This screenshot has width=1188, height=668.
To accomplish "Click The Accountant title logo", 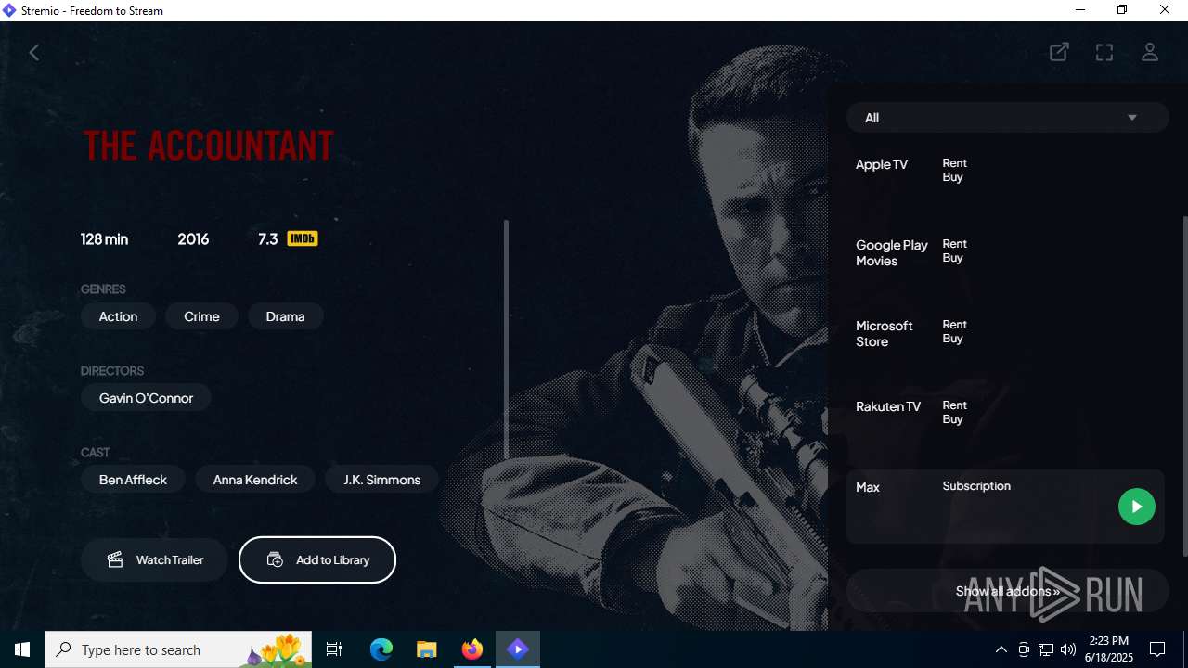I will pyautogui.click(x=208, y=146).
